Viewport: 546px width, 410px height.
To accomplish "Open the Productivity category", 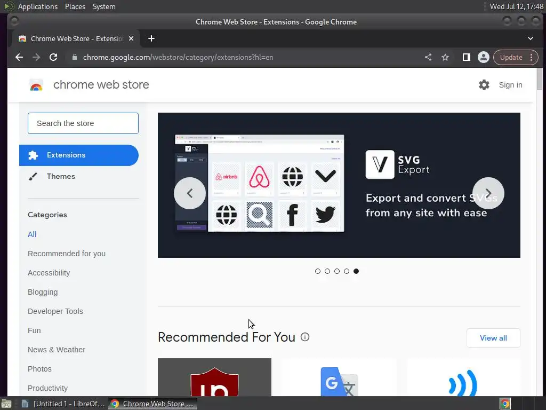I will pos(47,388).
